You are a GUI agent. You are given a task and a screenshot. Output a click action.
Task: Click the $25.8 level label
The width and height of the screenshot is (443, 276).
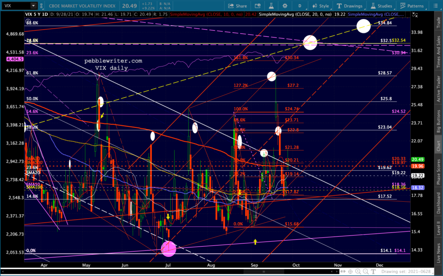386,99
